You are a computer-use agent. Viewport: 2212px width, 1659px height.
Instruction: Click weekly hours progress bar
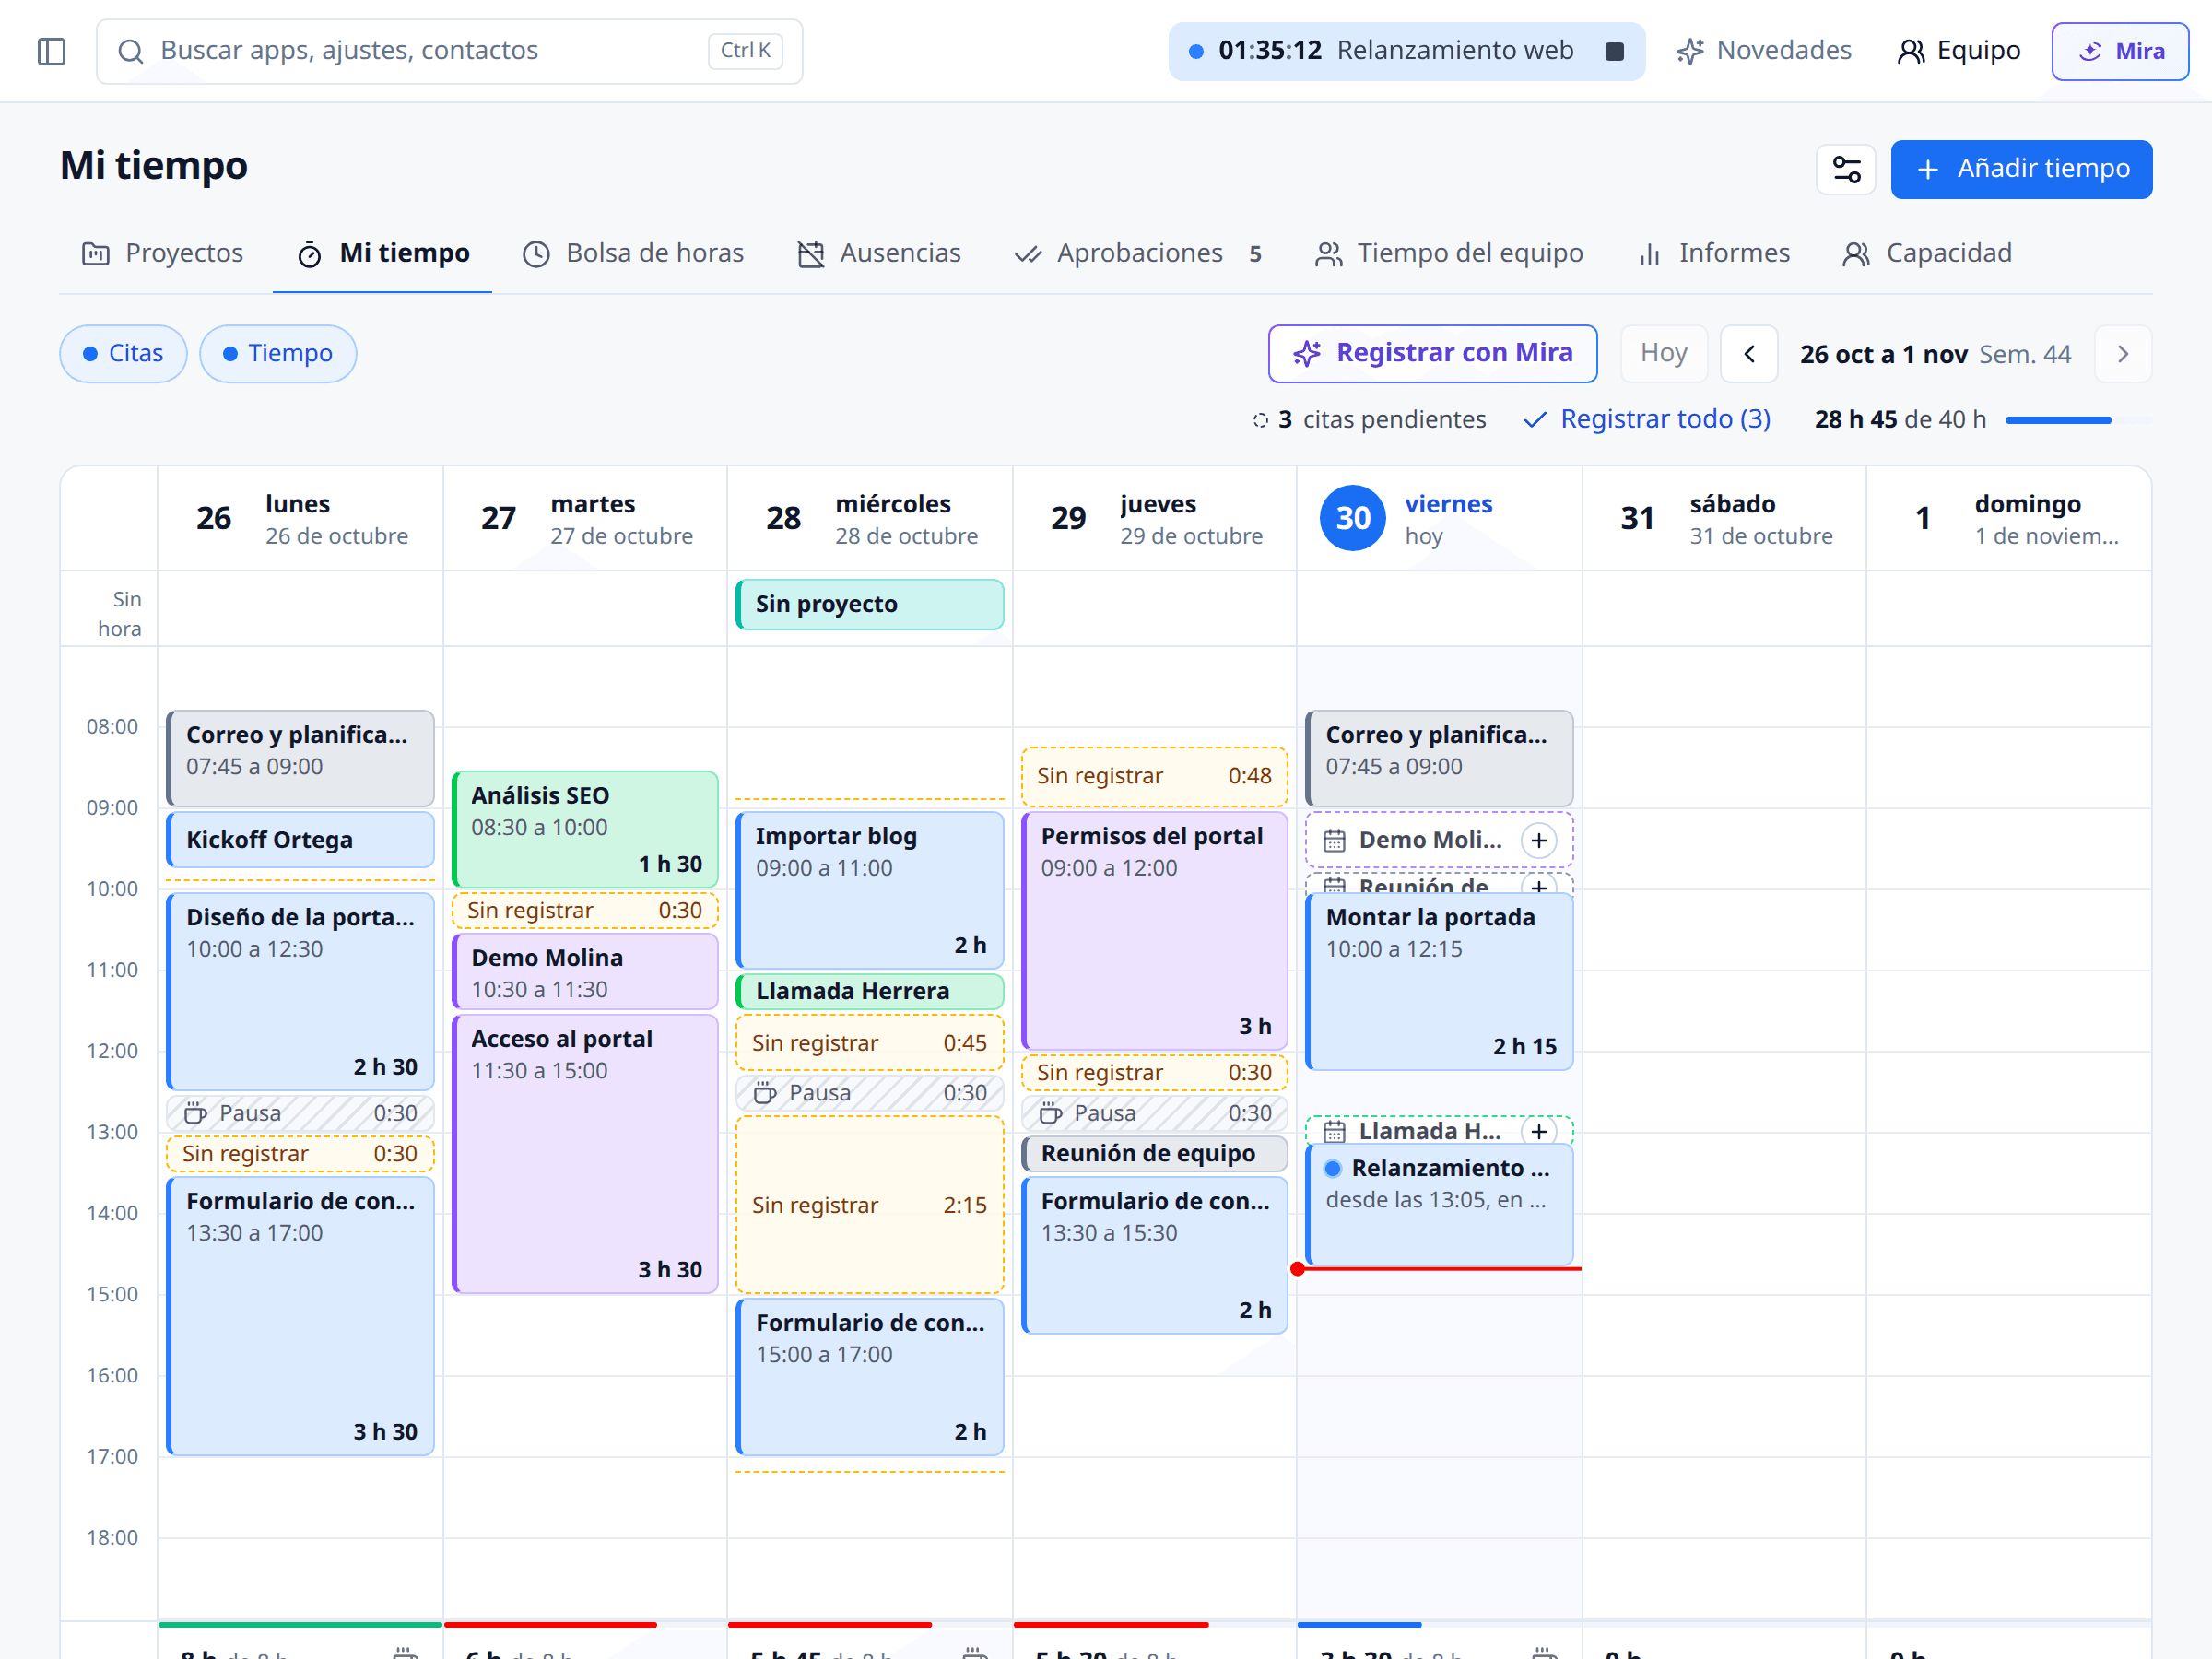click(2078, 420)
